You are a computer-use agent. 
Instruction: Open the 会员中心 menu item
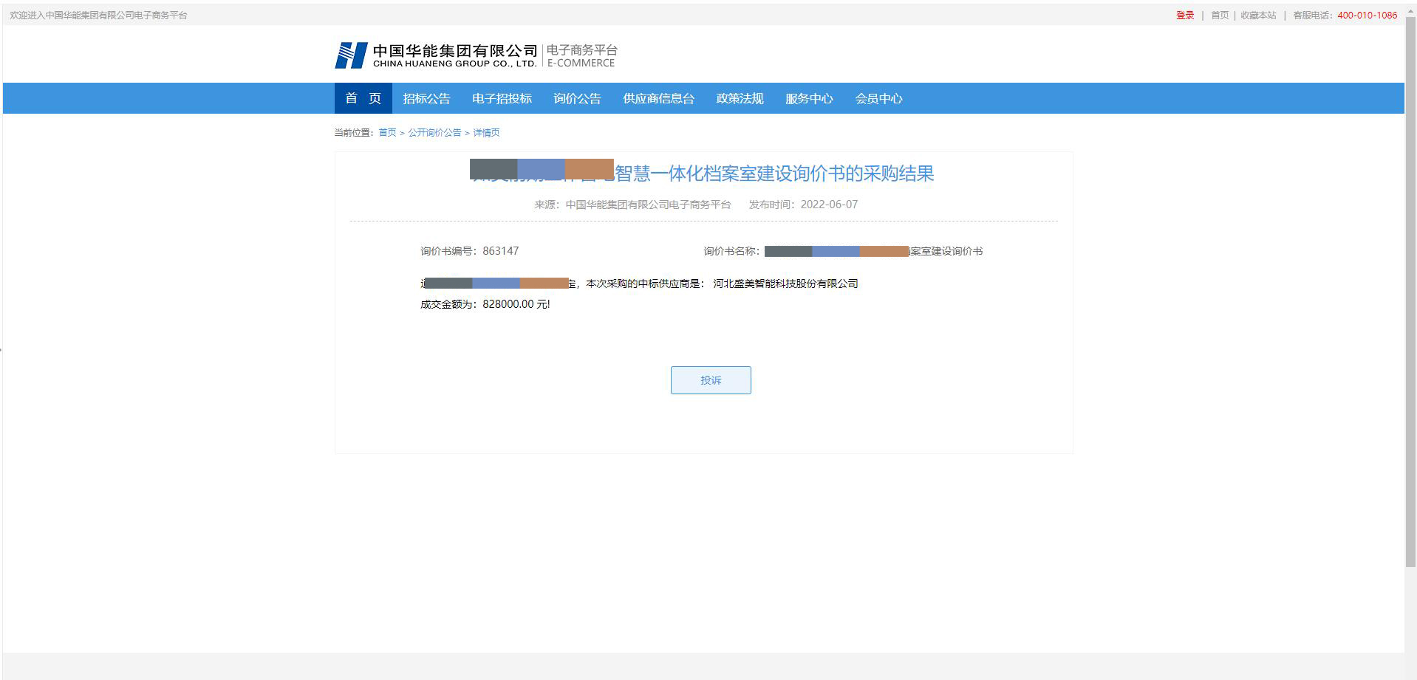pyautogui.click(x=878, y=98)
